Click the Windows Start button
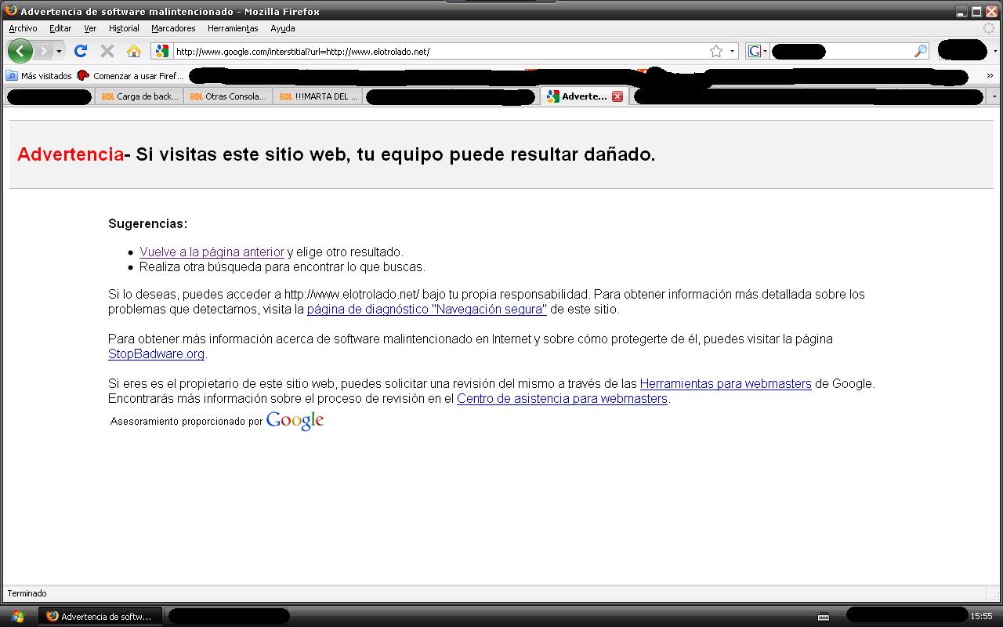 17,616
